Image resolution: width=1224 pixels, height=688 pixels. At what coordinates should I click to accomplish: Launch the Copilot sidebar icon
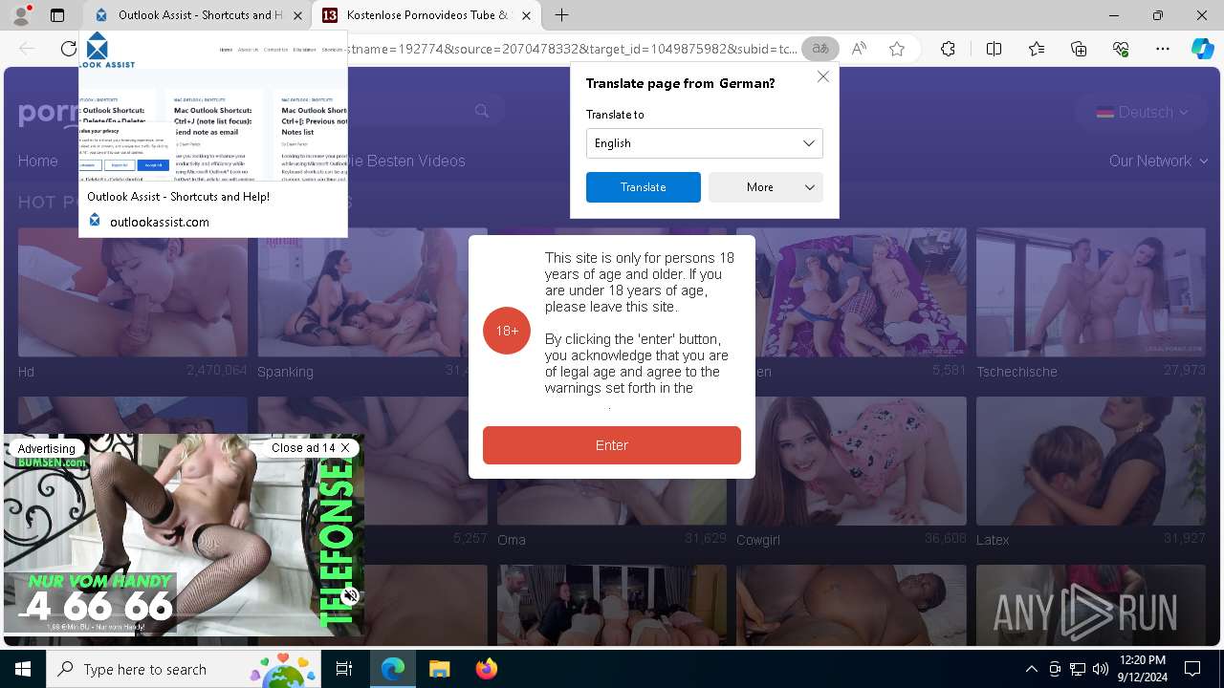(x=1202, y=49)
